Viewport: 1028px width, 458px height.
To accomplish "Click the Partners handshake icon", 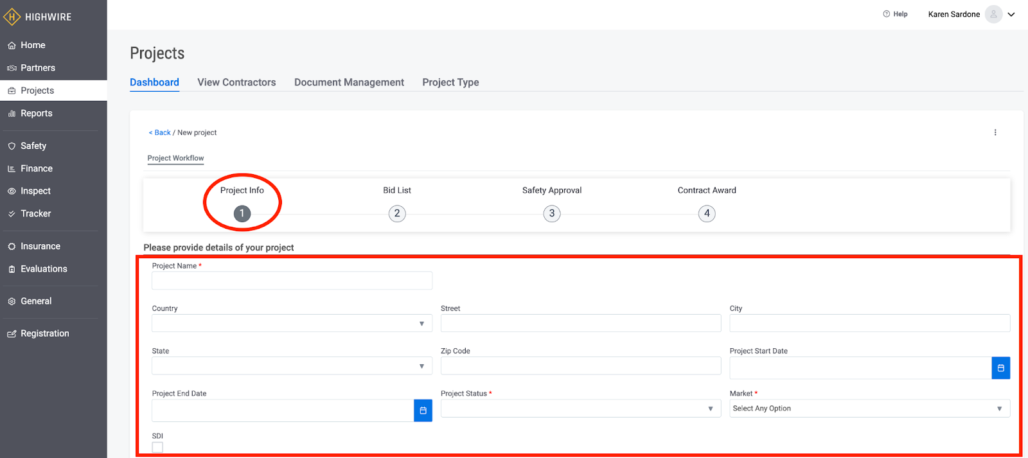I will [12, 68].
